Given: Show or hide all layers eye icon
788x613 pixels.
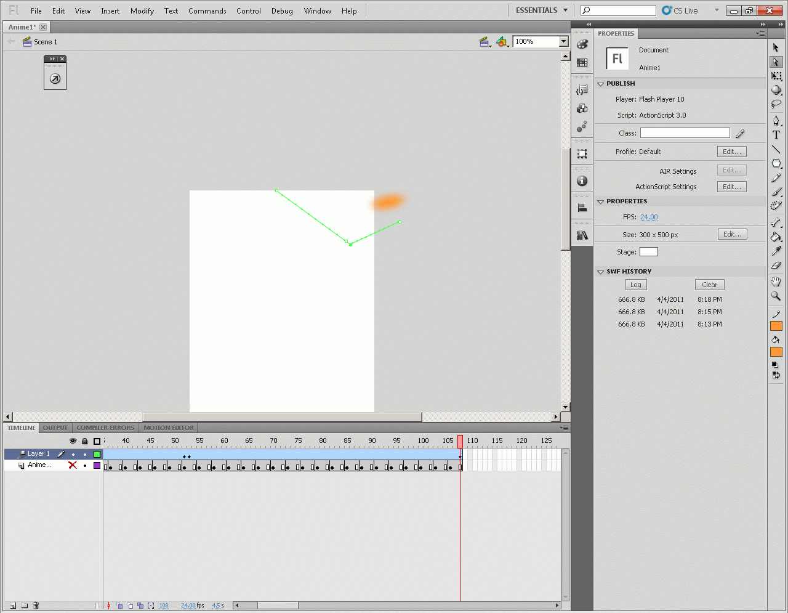Looking at the screenshot, I should (73, 441).
